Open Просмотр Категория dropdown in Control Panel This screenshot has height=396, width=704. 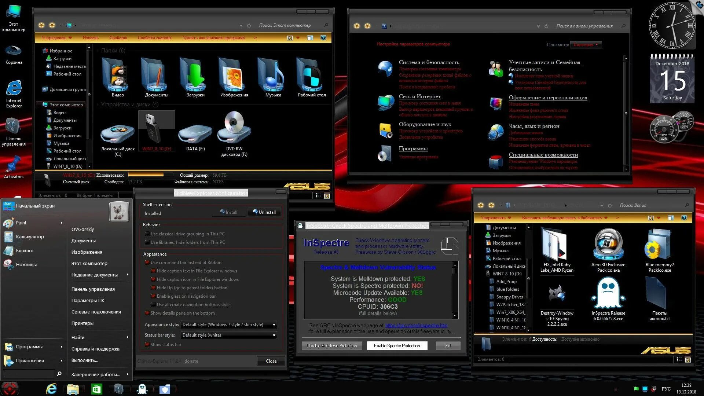click(586, 45)
